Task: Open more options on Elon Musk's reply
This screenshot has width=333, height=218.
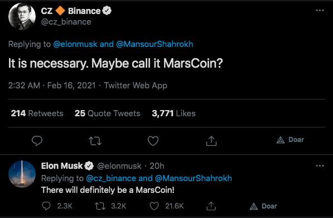Action: point(320,165)
